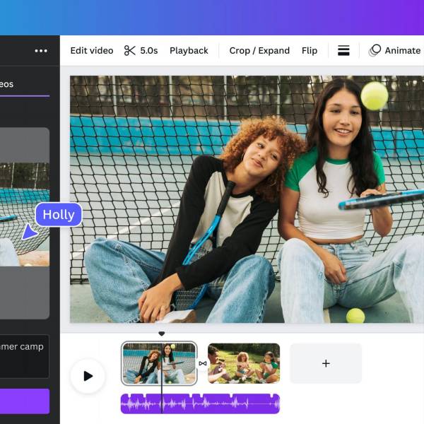This screenshot has width=424, height=424.
Task: Click the Holly collaborator cursor label
Action: click(58, 215)
